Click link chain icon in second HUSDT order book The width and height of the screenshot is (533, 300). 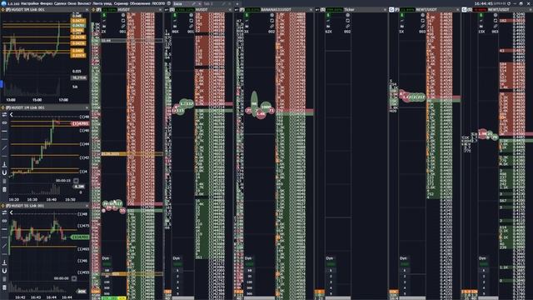[192, 26]
